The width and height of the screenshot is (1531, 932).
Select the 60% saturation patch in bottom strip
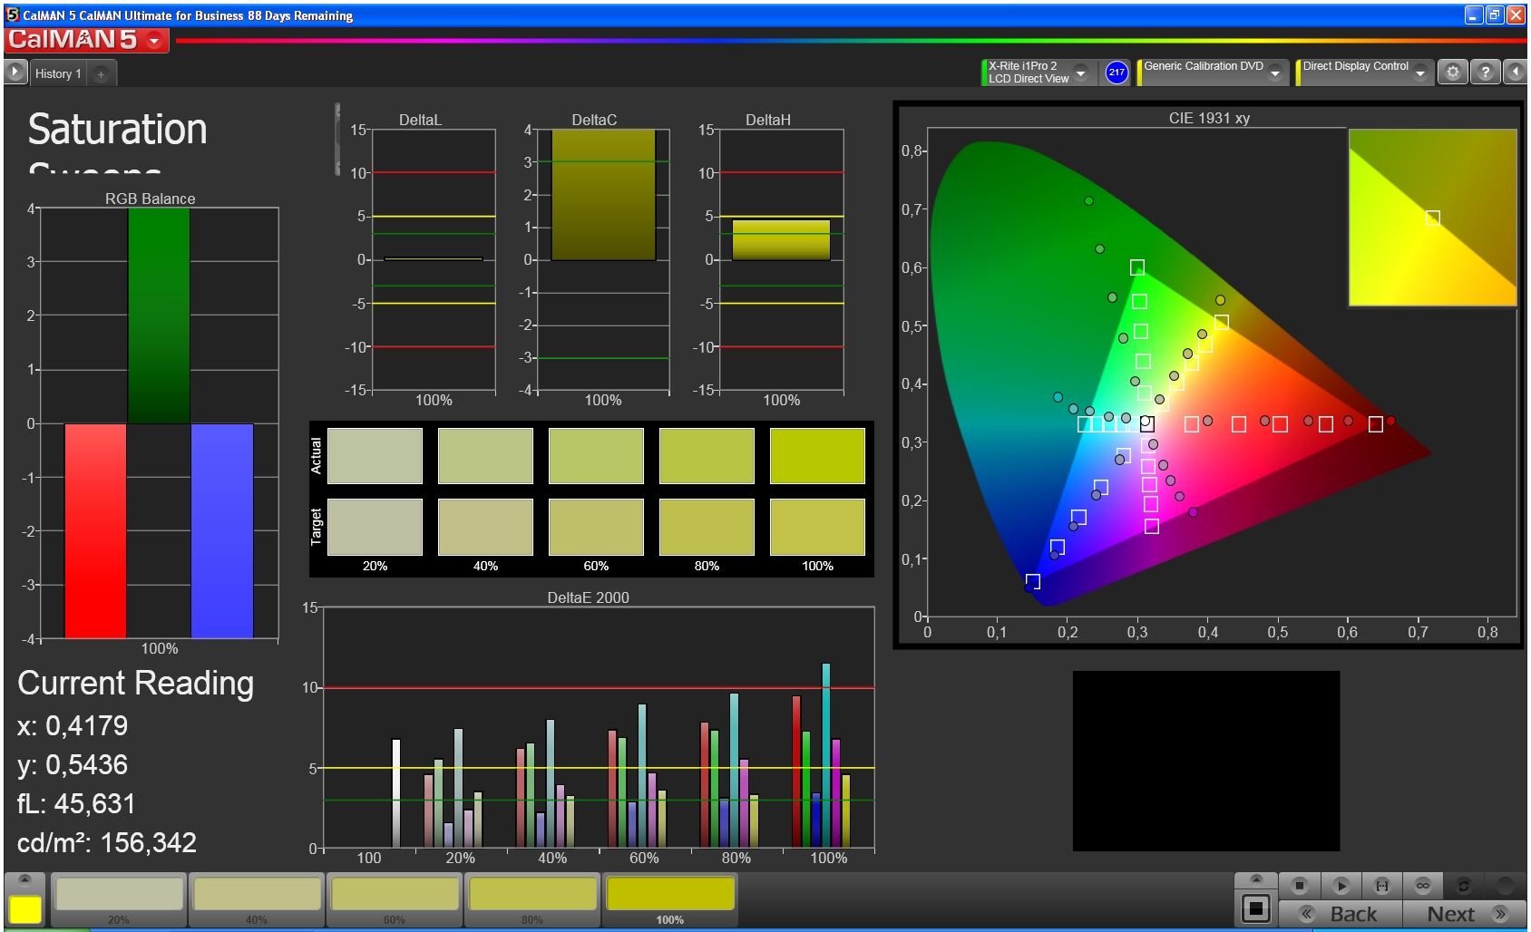tap(395, 899)
